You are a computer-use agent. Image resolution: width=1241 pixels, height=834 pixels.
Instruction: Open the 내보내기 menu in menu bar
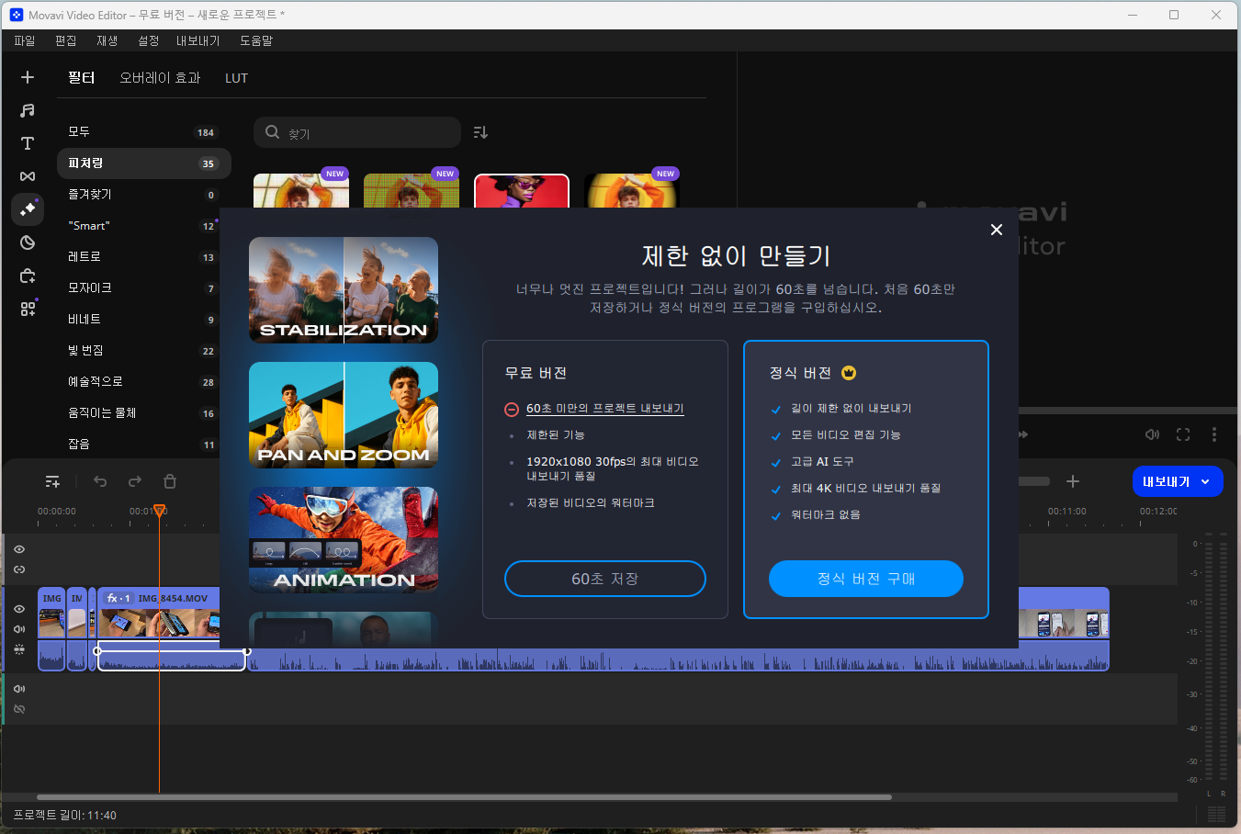click(198, 40)
